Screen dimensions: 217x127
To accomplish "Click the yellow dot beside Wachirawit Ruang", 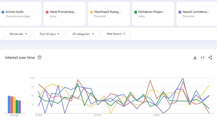I will (x=91, y=12).
